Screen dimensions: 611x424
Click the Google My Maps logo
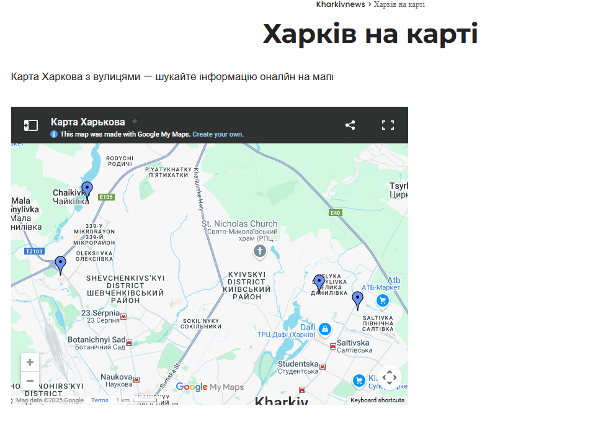210,387
